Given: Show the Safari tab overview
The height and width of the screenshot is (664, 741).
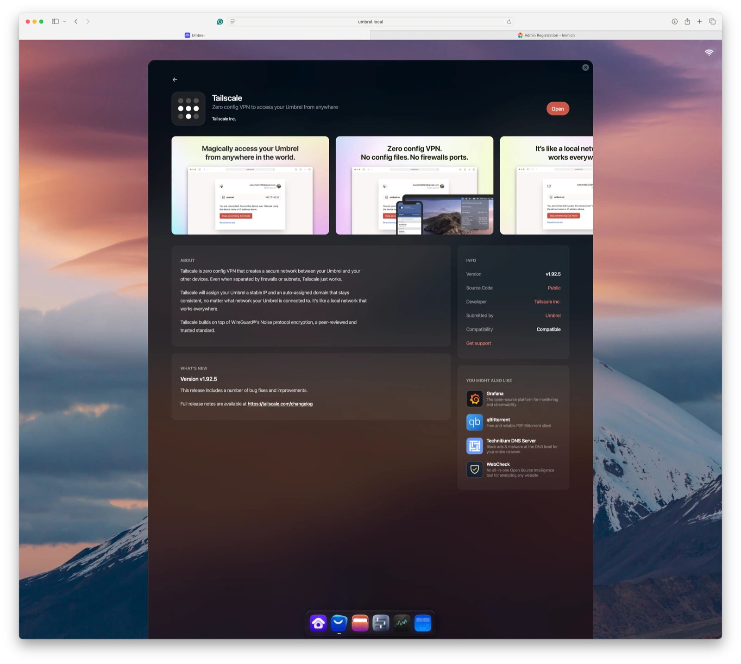Looking at the screenshot, I should (712, 21).
